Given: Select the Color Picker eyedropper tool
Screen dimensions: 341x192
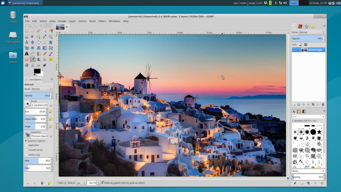Looking at the screenshot, I should [45, 37].
